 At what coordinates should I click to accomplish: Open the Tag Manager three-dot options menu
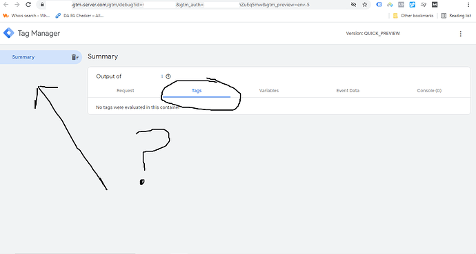[x=461, y=34]
